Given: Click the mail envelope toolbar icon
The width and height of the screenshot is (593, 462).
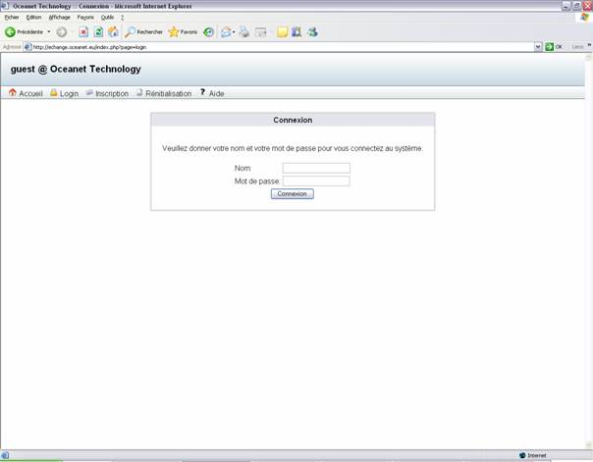Looking at the screenshot, I should pyautogui.click(x=226, y=32).
